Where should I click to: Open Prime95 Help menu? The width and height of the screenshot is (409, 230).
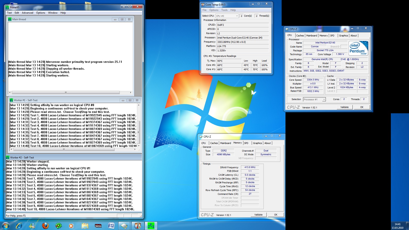pos(63,13)
